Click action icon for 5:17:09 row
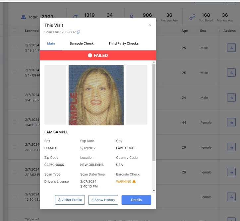Image resolution: width=240 pixels, height=221 pixels. click(x=231, y=72)
